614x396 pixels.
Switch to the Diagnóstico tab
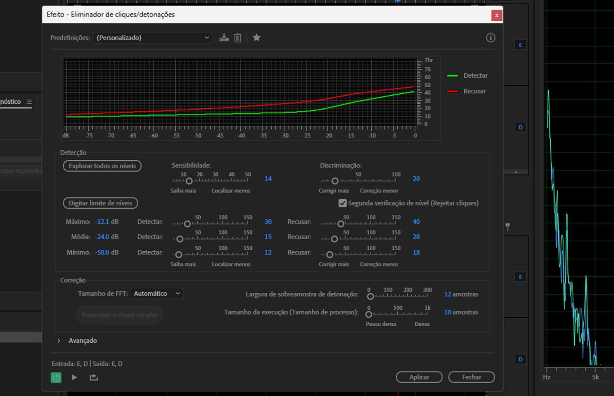pos(10,101)
